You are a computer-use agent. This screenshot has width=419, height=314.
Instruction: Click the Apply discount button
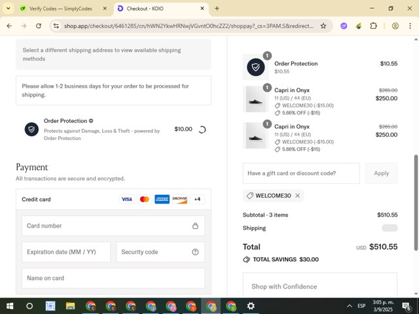tap(381, 173)
